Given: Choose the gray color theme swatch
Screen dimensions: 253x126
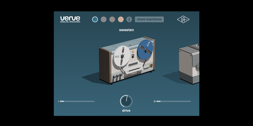Looking at the screenshot, I should tap(104, 19).
